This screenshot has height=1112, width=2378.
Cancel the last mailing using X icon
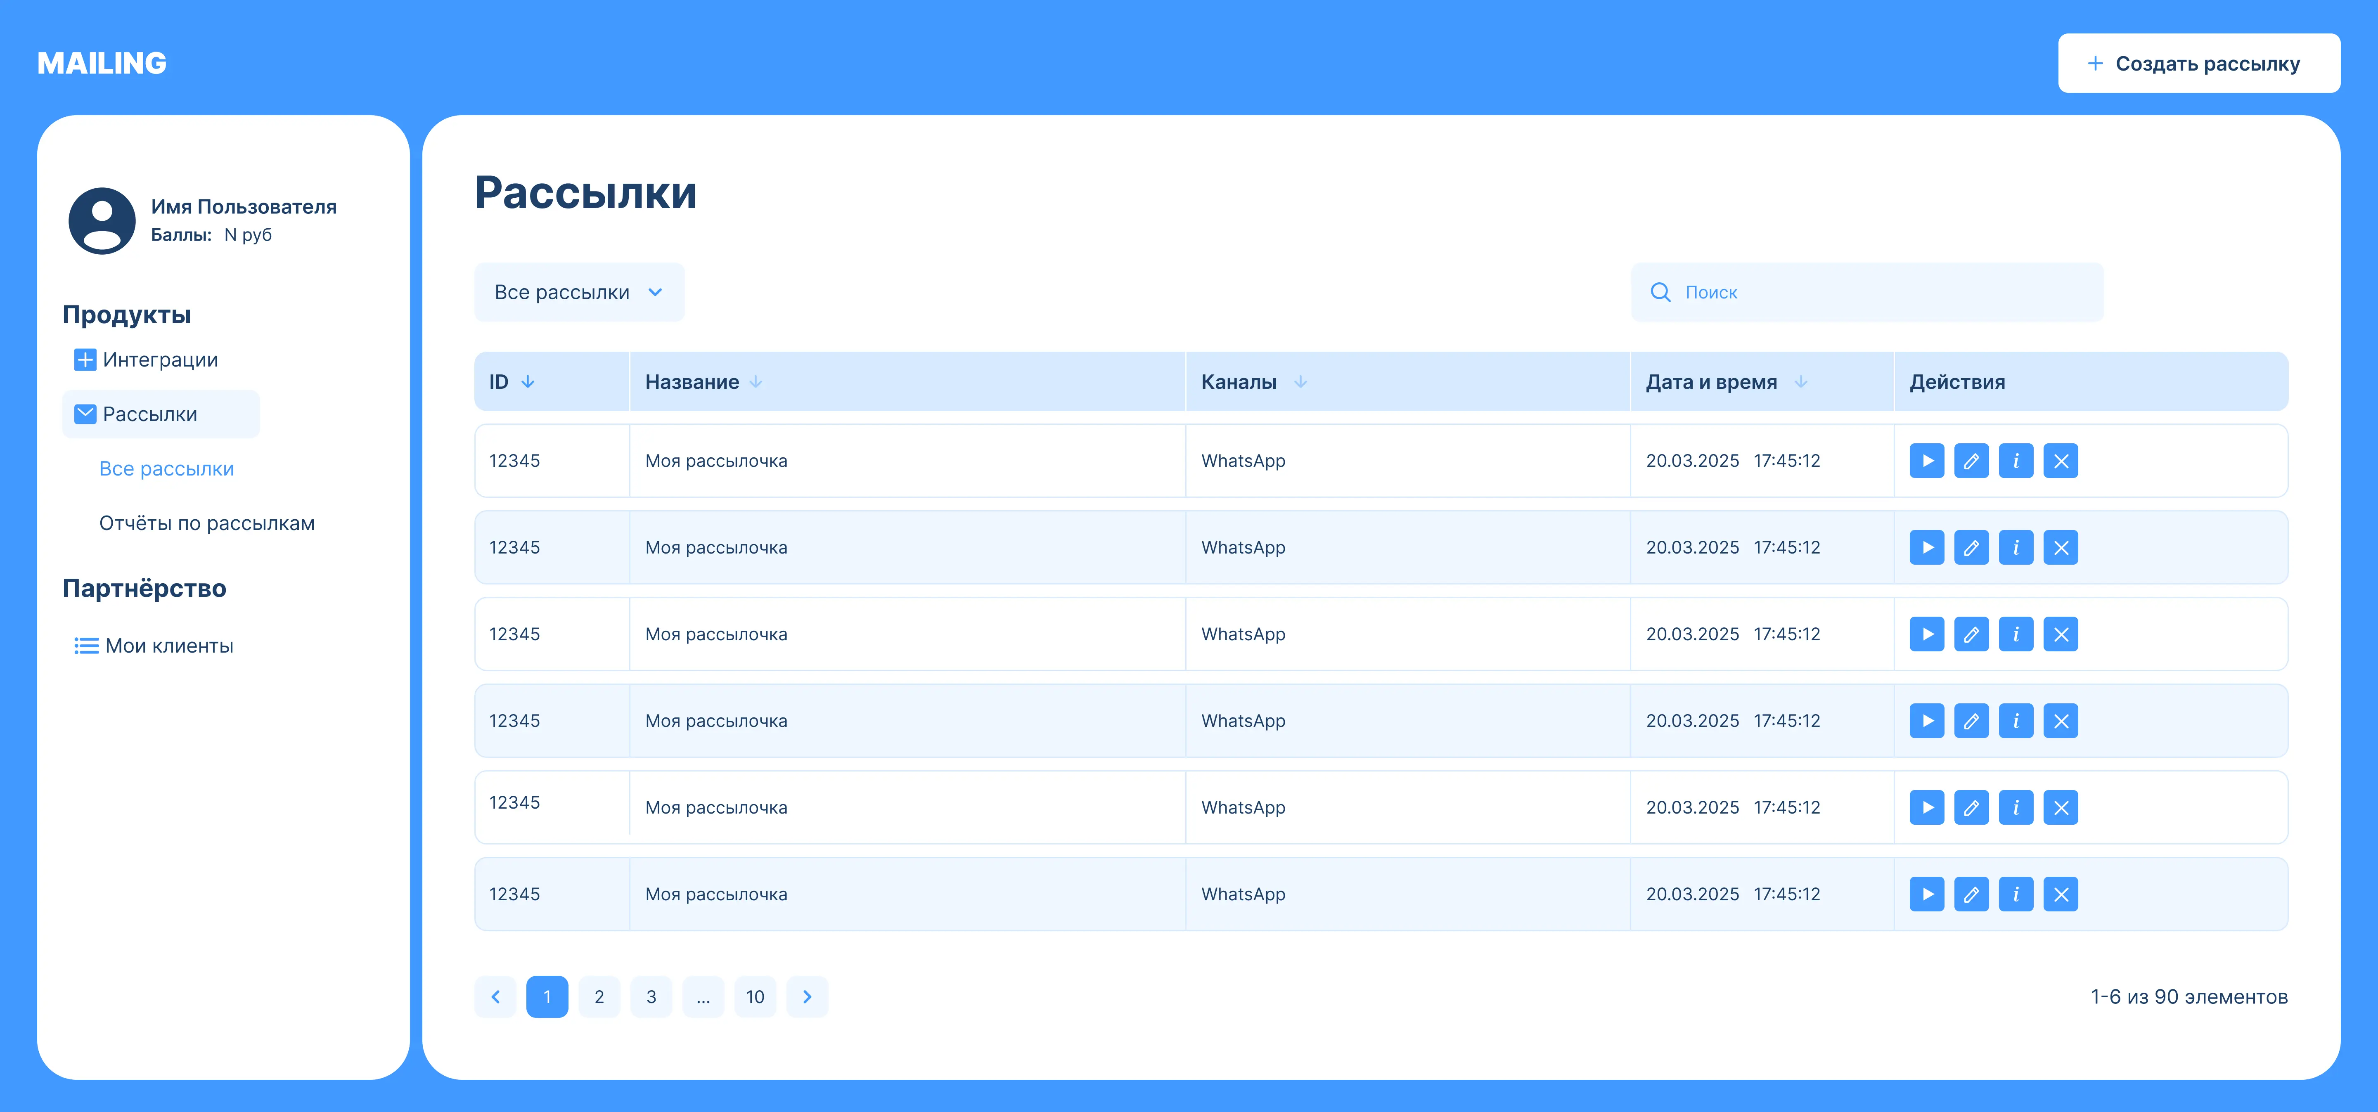tap(2061, 893)
